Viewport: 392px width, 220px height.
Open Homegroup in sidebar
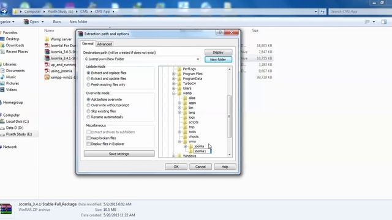pos(13,102)
